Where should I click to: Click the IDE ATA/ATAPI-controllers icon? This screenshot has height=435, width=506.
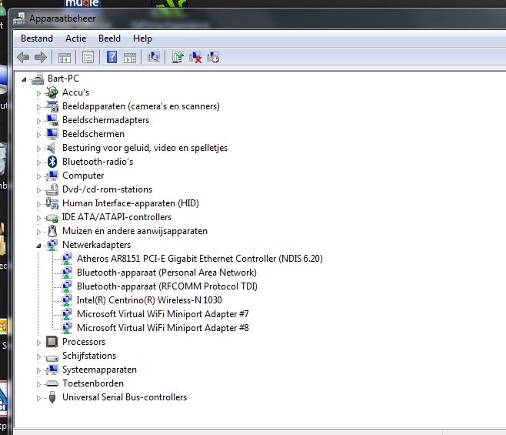pyautogui.click(x=52, y=218)
